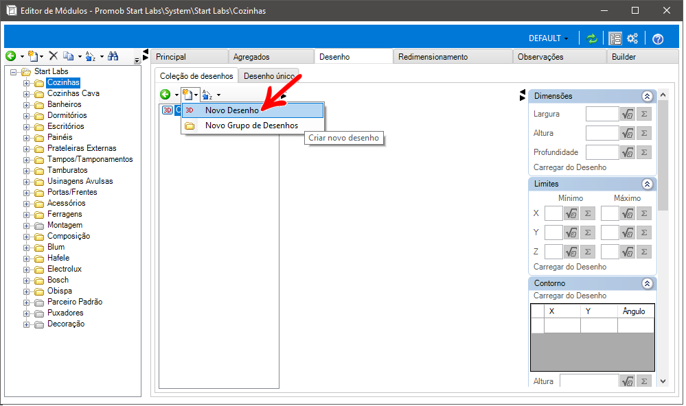The height and width of the screenshot is (406, 686).
Task: Click the Largura input field
Action: pyautogui.click(x=602, y=114)
